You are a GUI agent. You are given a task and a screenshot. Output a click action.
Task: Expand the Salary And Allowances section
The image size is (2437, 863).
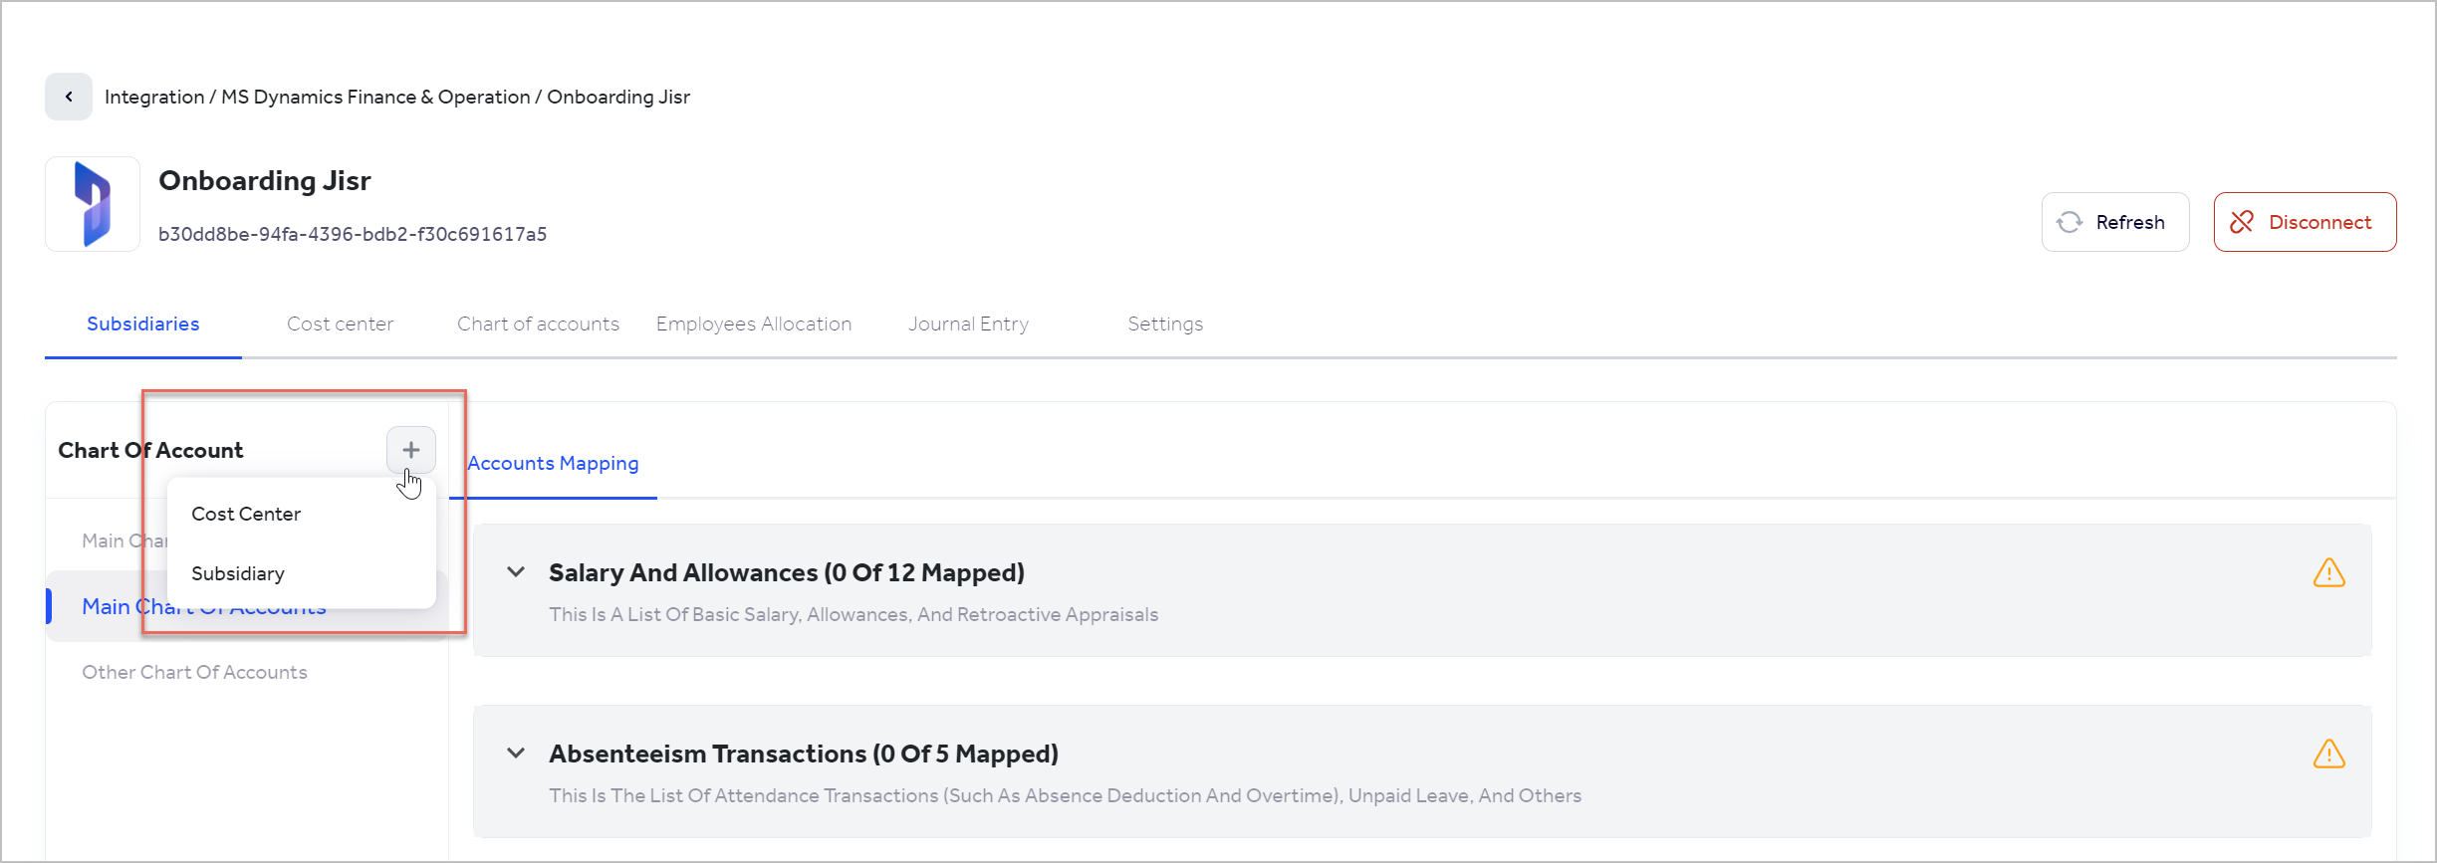515,571
